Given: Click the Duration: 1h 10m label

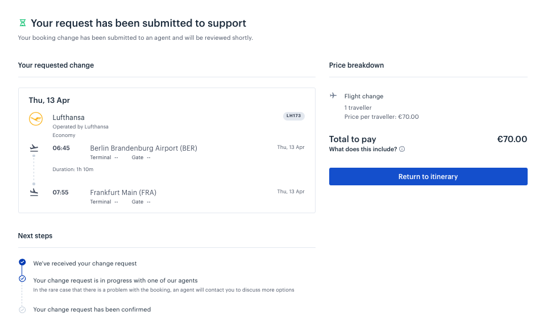Looking at the screenshot, I should pos(73,169).
